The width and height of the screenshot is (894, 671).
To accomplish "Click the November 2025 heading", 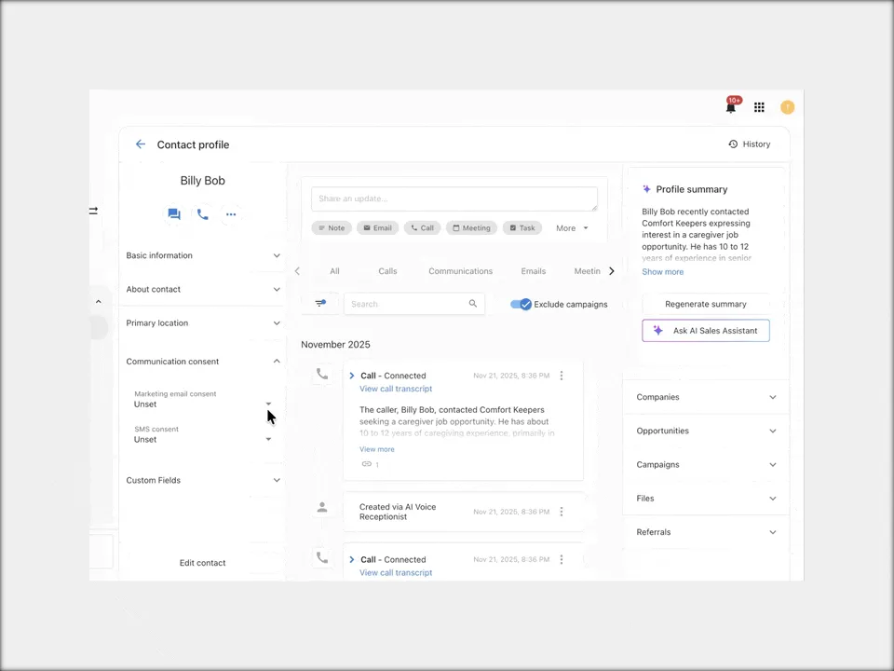I will 335,345.
